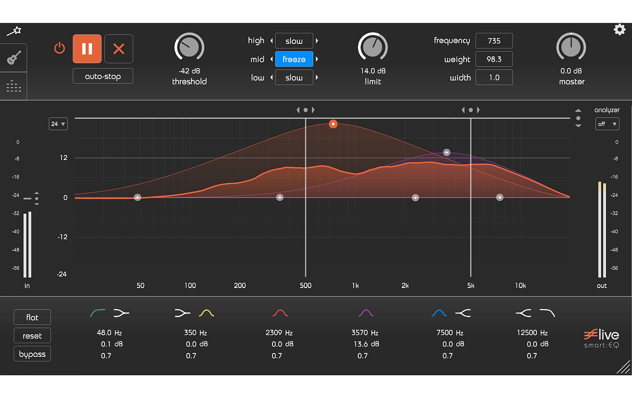
Task: Toggle red bell filter for 2309 Hz band
Action: click(280, 313)
